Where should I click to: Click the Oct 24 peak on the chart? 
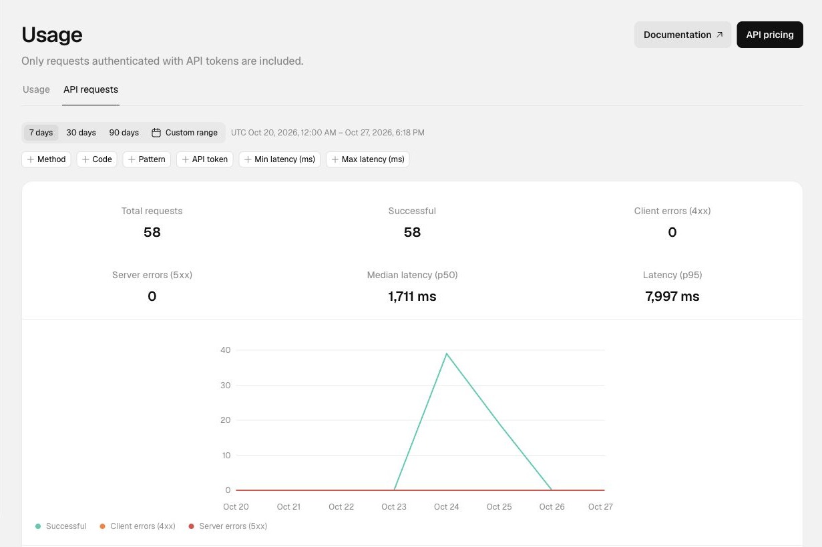tap(446, 354)
